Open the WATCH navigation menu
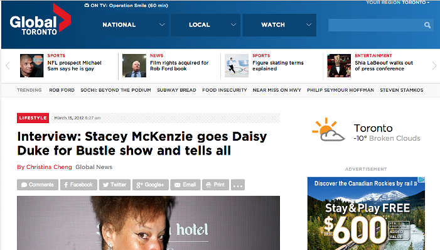The height and width of the screenshot is (250, 440). (279, 25)
